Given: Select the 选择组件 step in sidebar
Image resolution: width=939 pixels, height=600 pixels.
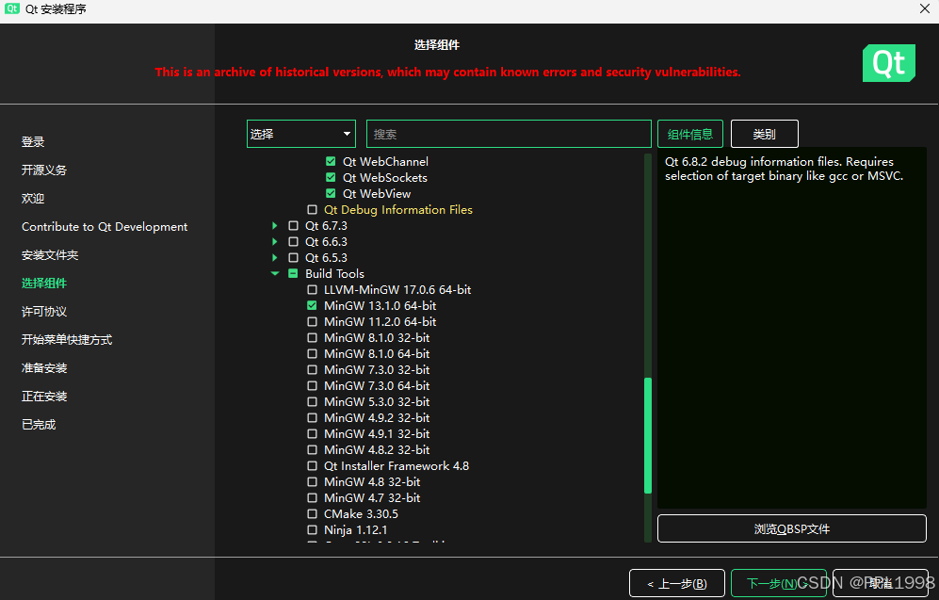Looking at the screenshot, I should (x=44, y=284).
